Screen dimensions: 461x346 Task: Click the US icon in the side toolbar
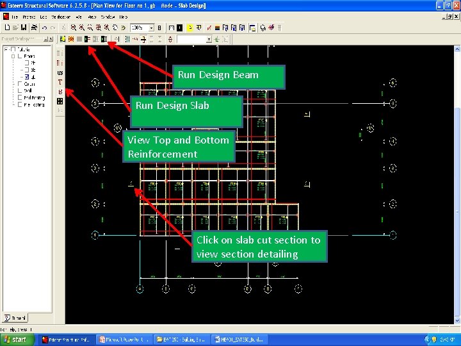[x=60, y=72]
